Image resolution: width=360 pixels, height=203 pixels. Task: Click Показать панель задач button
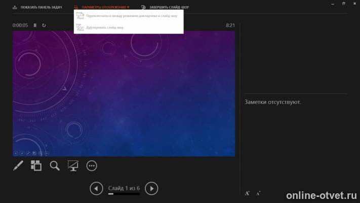[x=37, y=8]
